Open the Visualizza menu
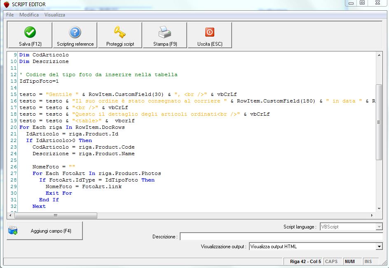 [55, 15]
